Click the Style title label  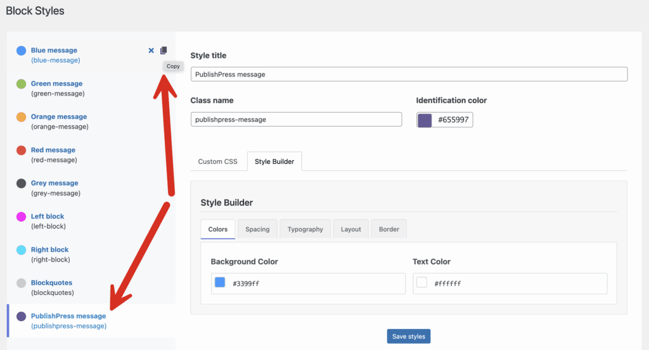pyautogui.click(x=208, y=55)
